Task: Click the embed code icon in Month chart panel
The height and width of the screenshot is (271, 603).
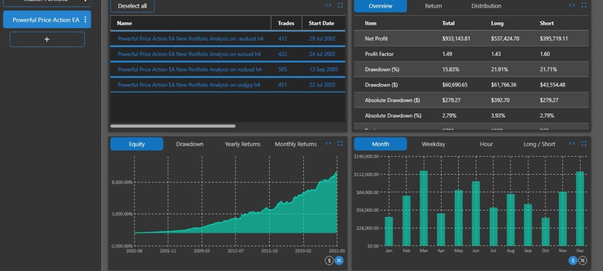Action: pos(572,143)
